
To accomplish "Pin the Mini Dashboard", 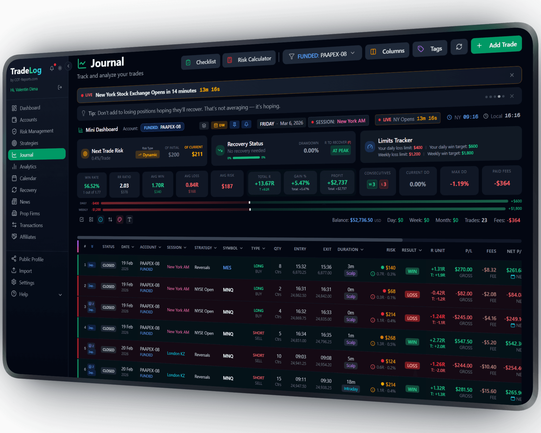I will point(234,125).
